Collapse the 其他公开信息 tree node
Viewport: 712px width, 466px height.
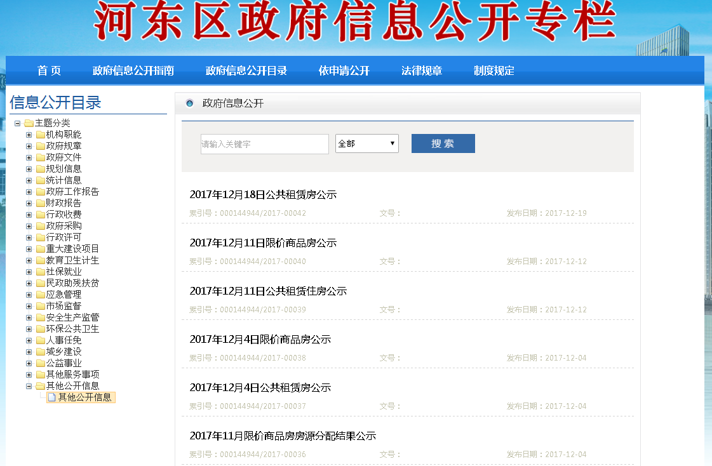[x=29, y=386]
